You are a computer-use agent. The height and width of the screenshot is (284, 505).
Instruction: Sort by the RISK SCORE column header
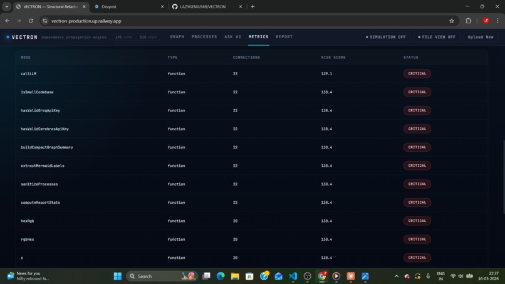(333, 58)
